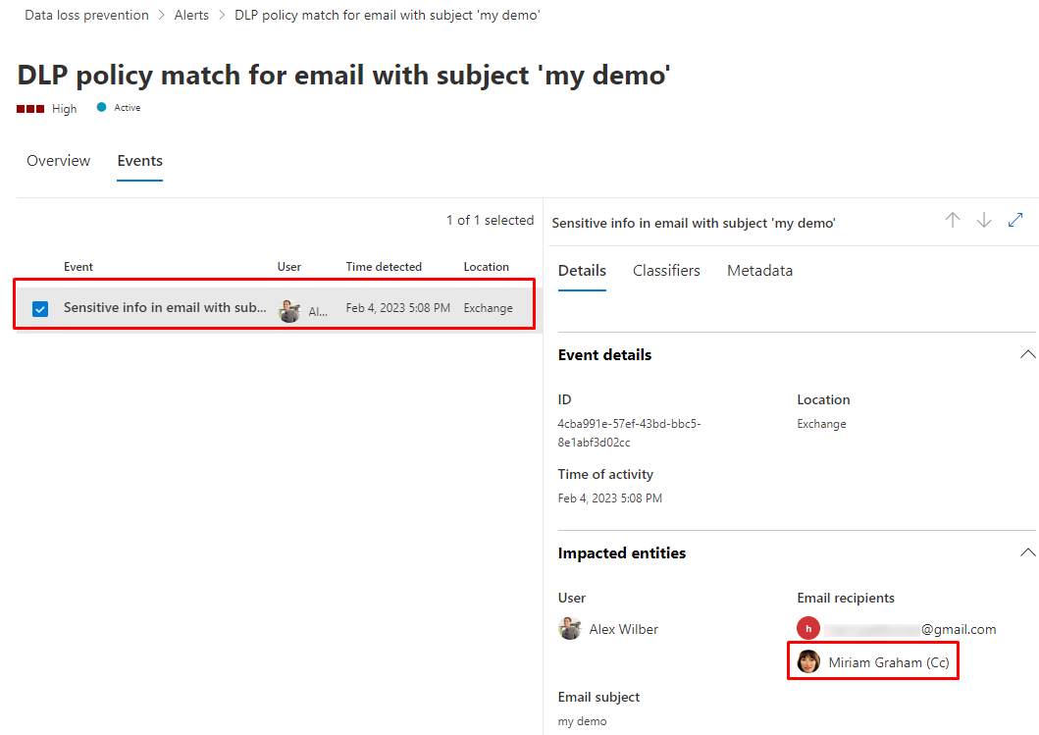The image size is (1039, 735).
Task: Open the Metadata tab
Action: click(759, 271)
